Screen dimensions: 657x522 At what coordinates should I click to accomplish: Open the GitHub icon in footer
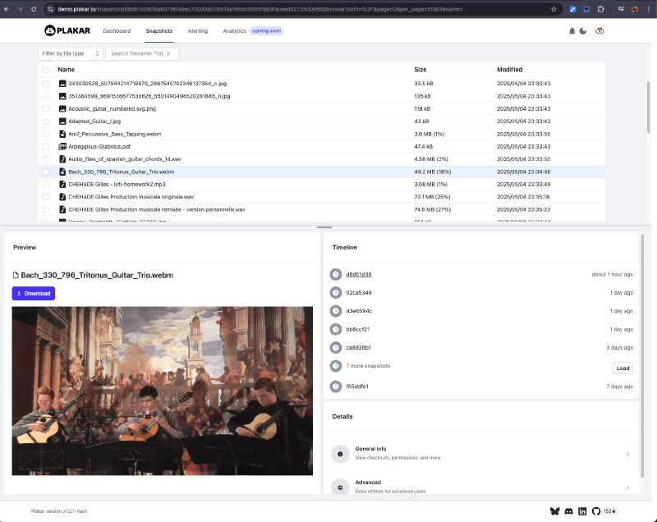tap(596, 511)
